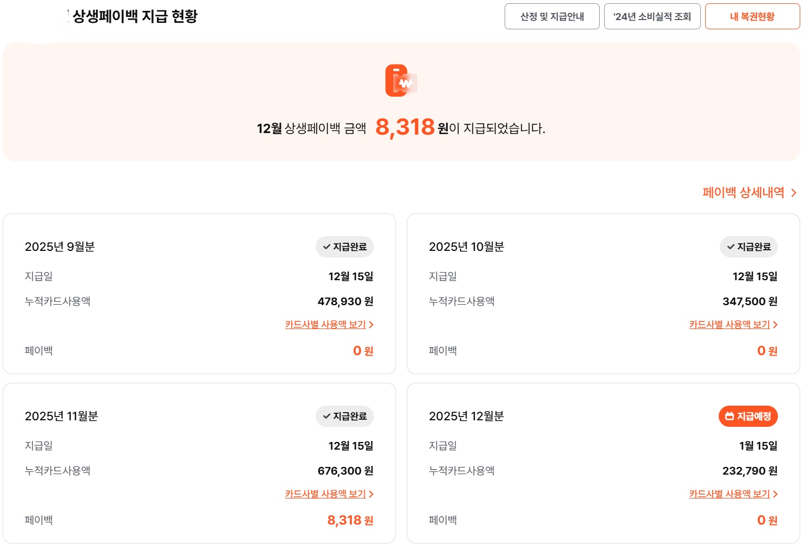
Task: Click the 상생페이백 지급 현황 page title
Action: [x=135, y=17]
